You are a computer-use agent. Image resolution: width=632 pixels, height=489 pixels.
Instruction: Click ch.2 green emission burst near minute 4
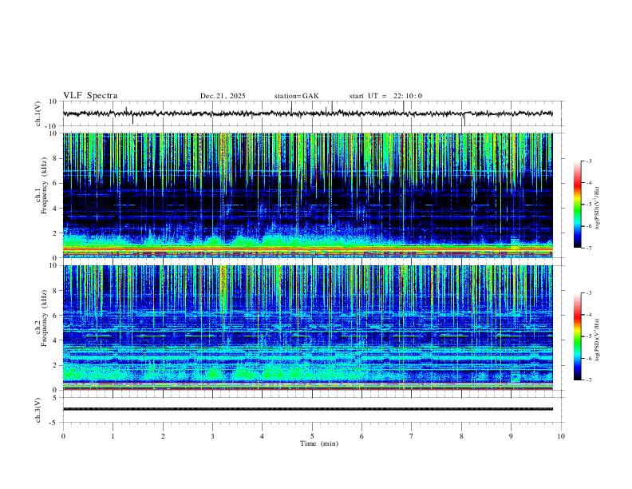coord(272,372)
